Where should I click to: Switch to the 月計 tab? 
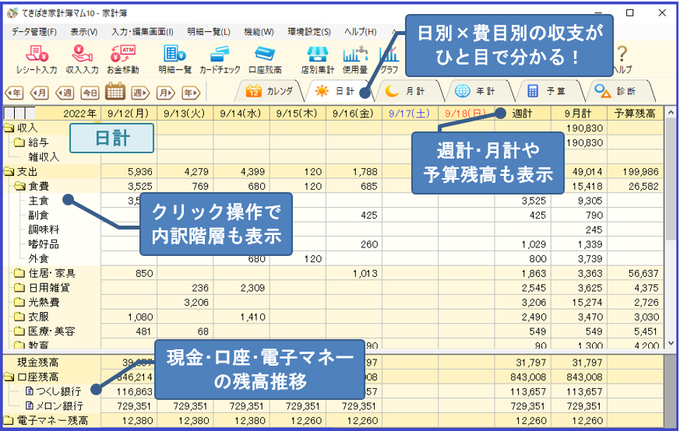click(408, 91)
